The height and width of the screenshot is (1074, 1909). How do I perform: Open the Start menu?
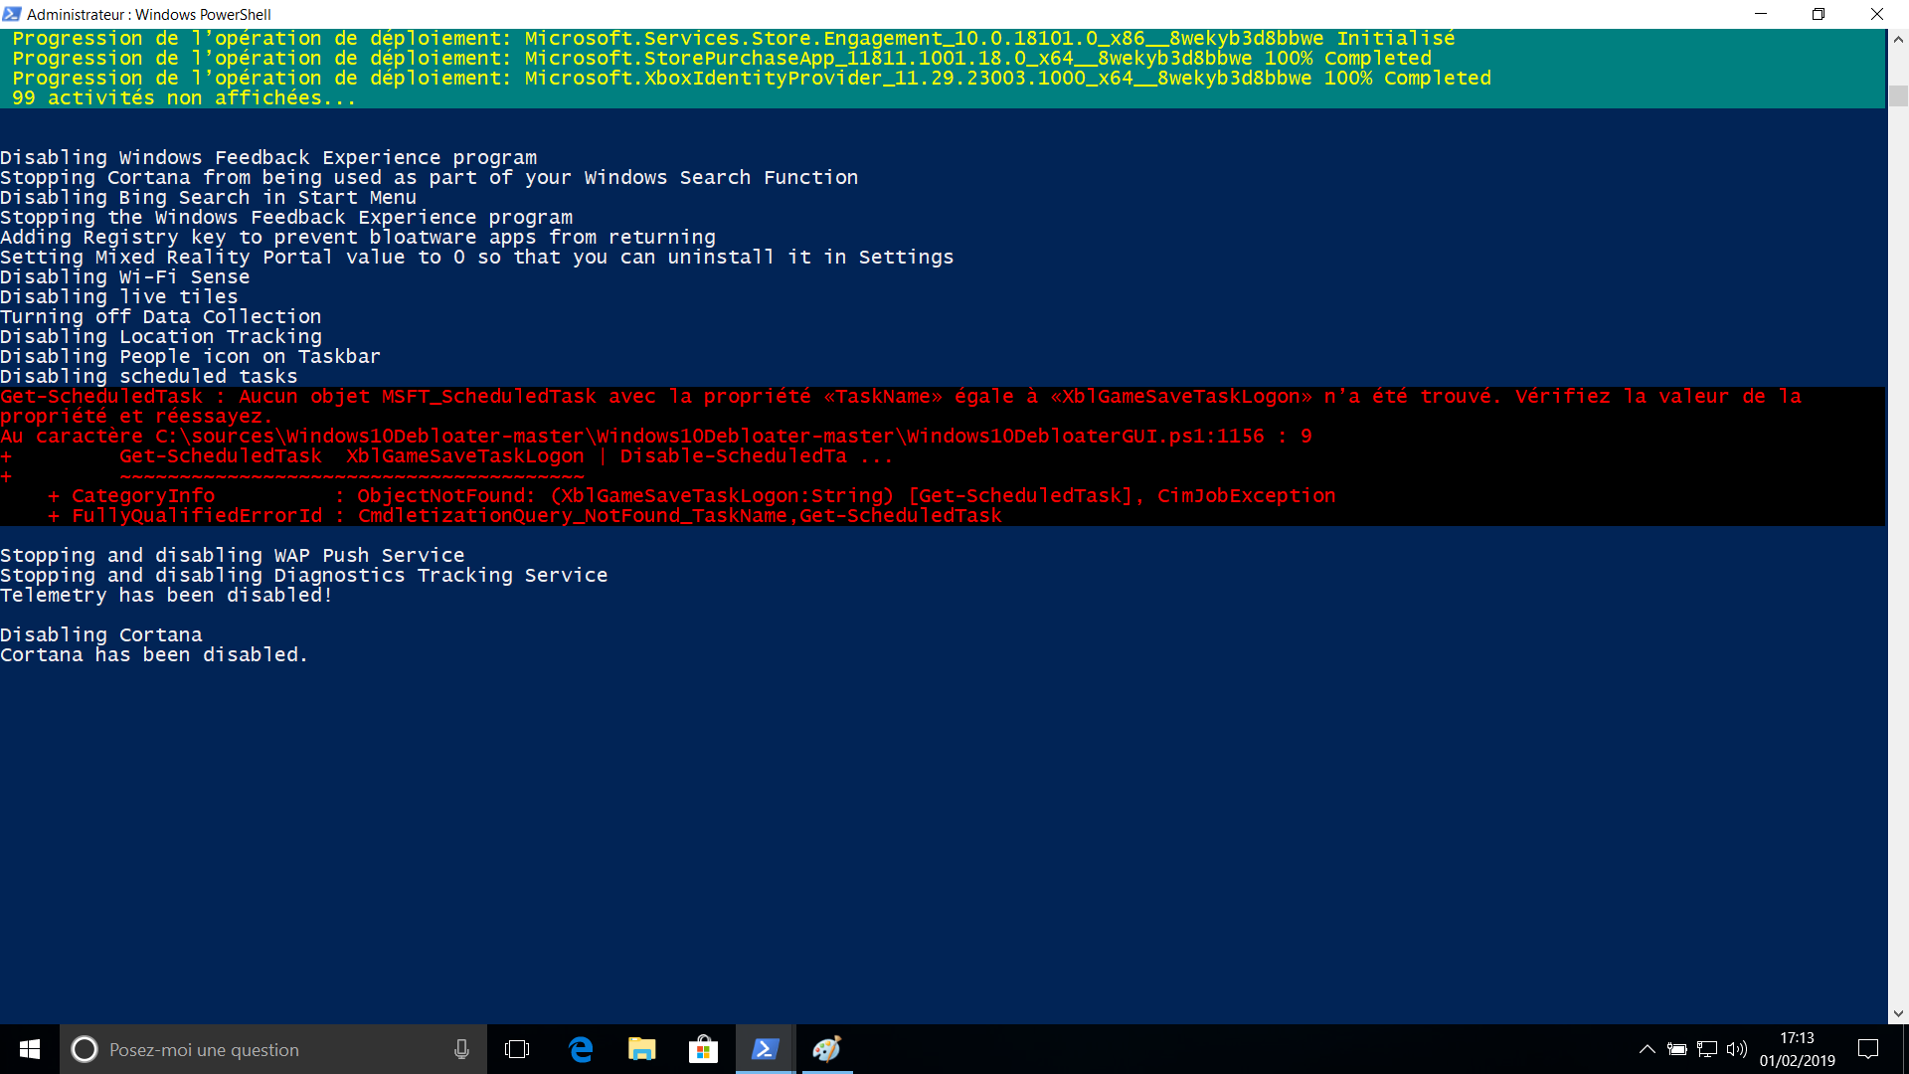click(x=29, y=1049)
